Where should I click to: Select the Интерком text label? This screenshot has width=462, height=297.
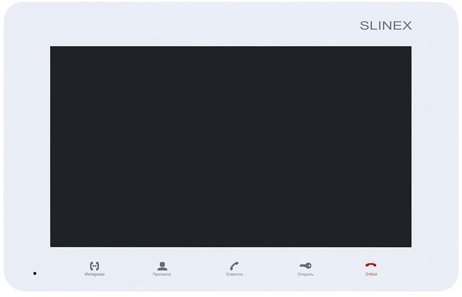[95, 274]
